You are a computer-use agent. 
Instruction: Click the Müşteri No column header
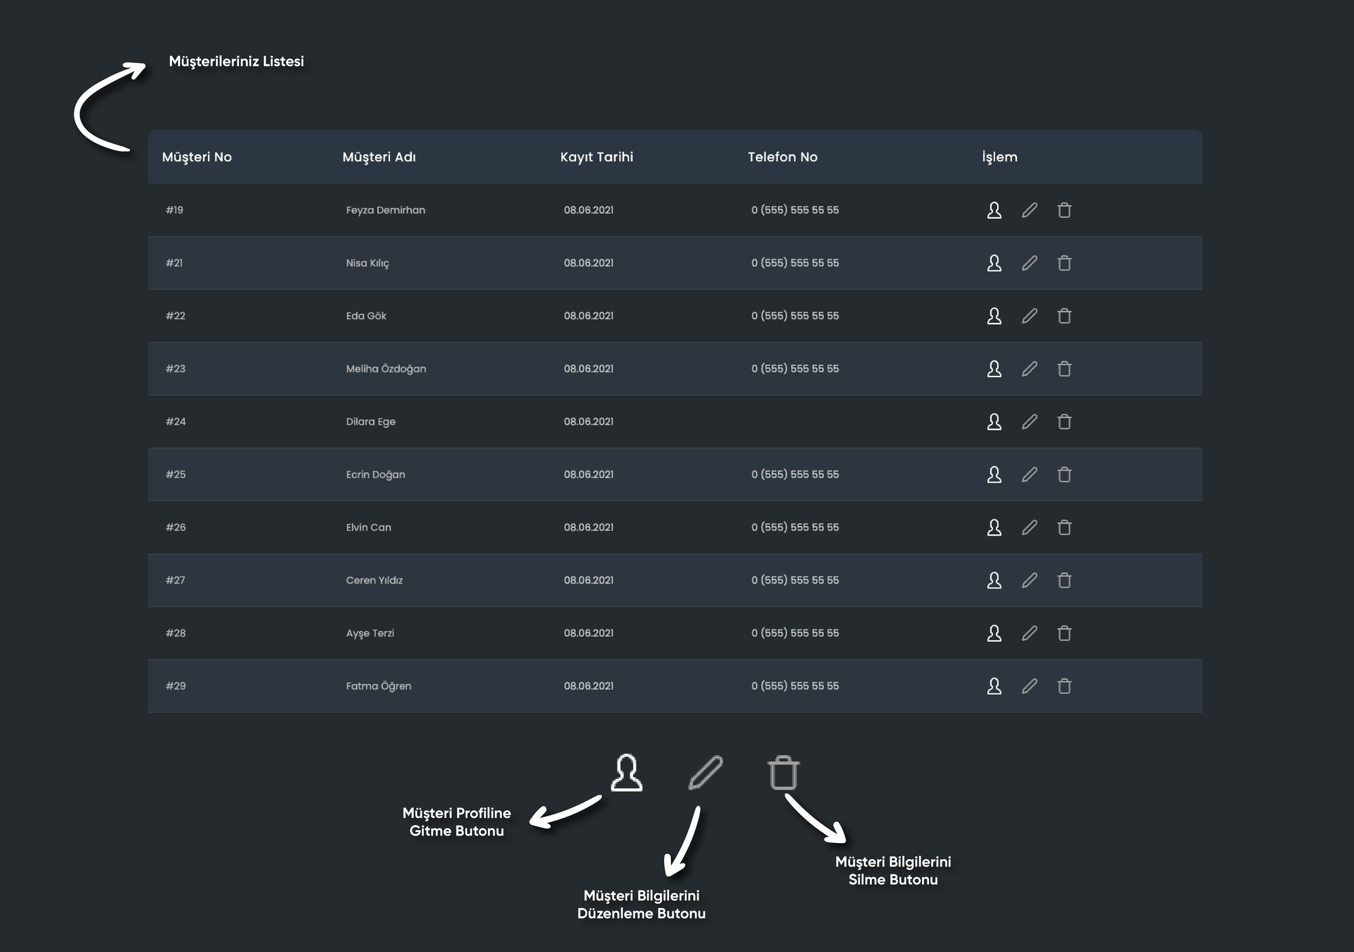tap(197, 157)
